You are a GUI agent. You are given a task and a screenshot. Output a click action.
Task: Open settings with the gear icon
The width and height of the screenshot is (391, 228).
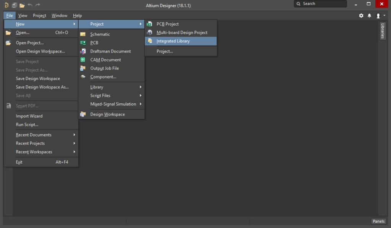361,16
